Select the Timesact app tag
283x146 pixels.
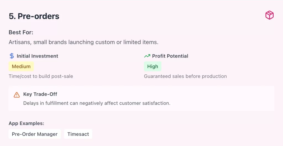click(x=78, y=134)
